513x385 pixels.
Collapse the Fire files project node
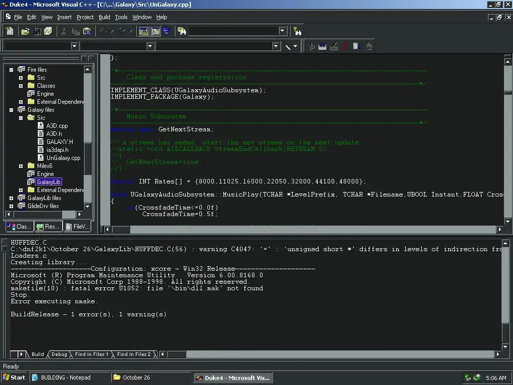[11, 70]
